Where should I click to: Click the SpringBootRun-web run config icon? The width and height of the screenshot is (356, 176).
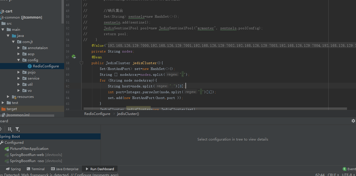[x=7, y=155]
